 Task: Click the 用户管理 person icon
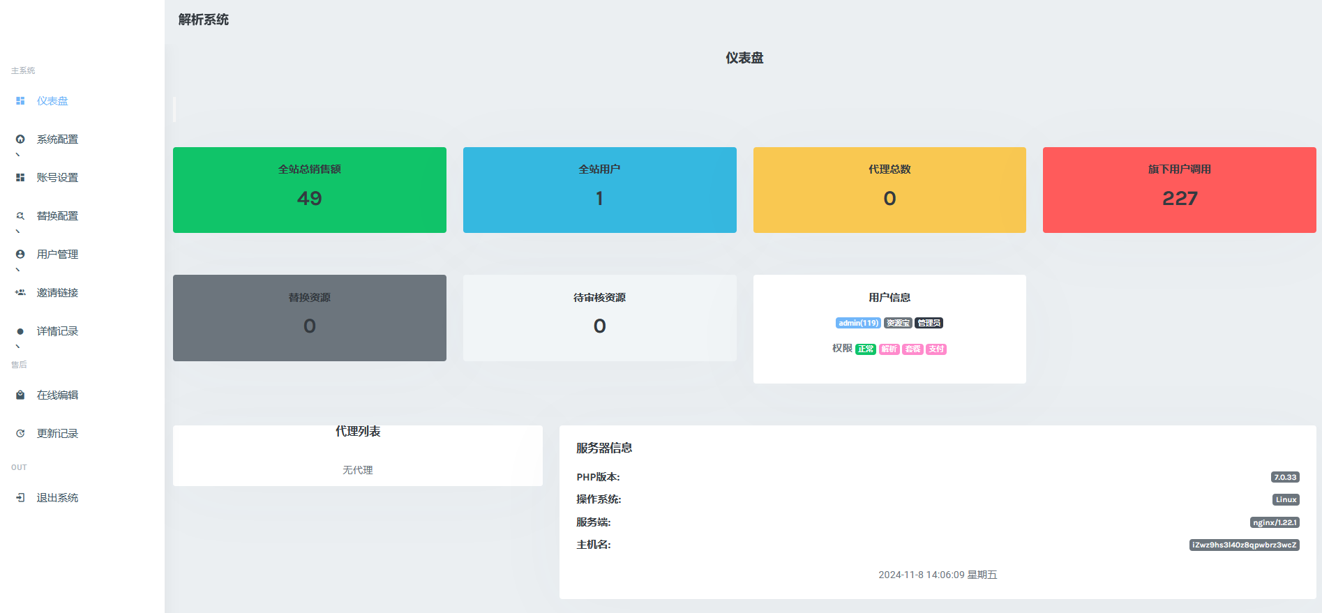click(x=20, y=255)
